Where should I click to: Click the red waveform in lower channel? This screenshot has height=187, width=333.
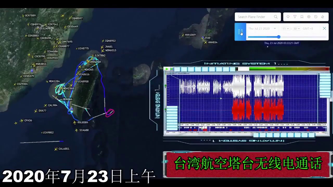tap(258, 110)
